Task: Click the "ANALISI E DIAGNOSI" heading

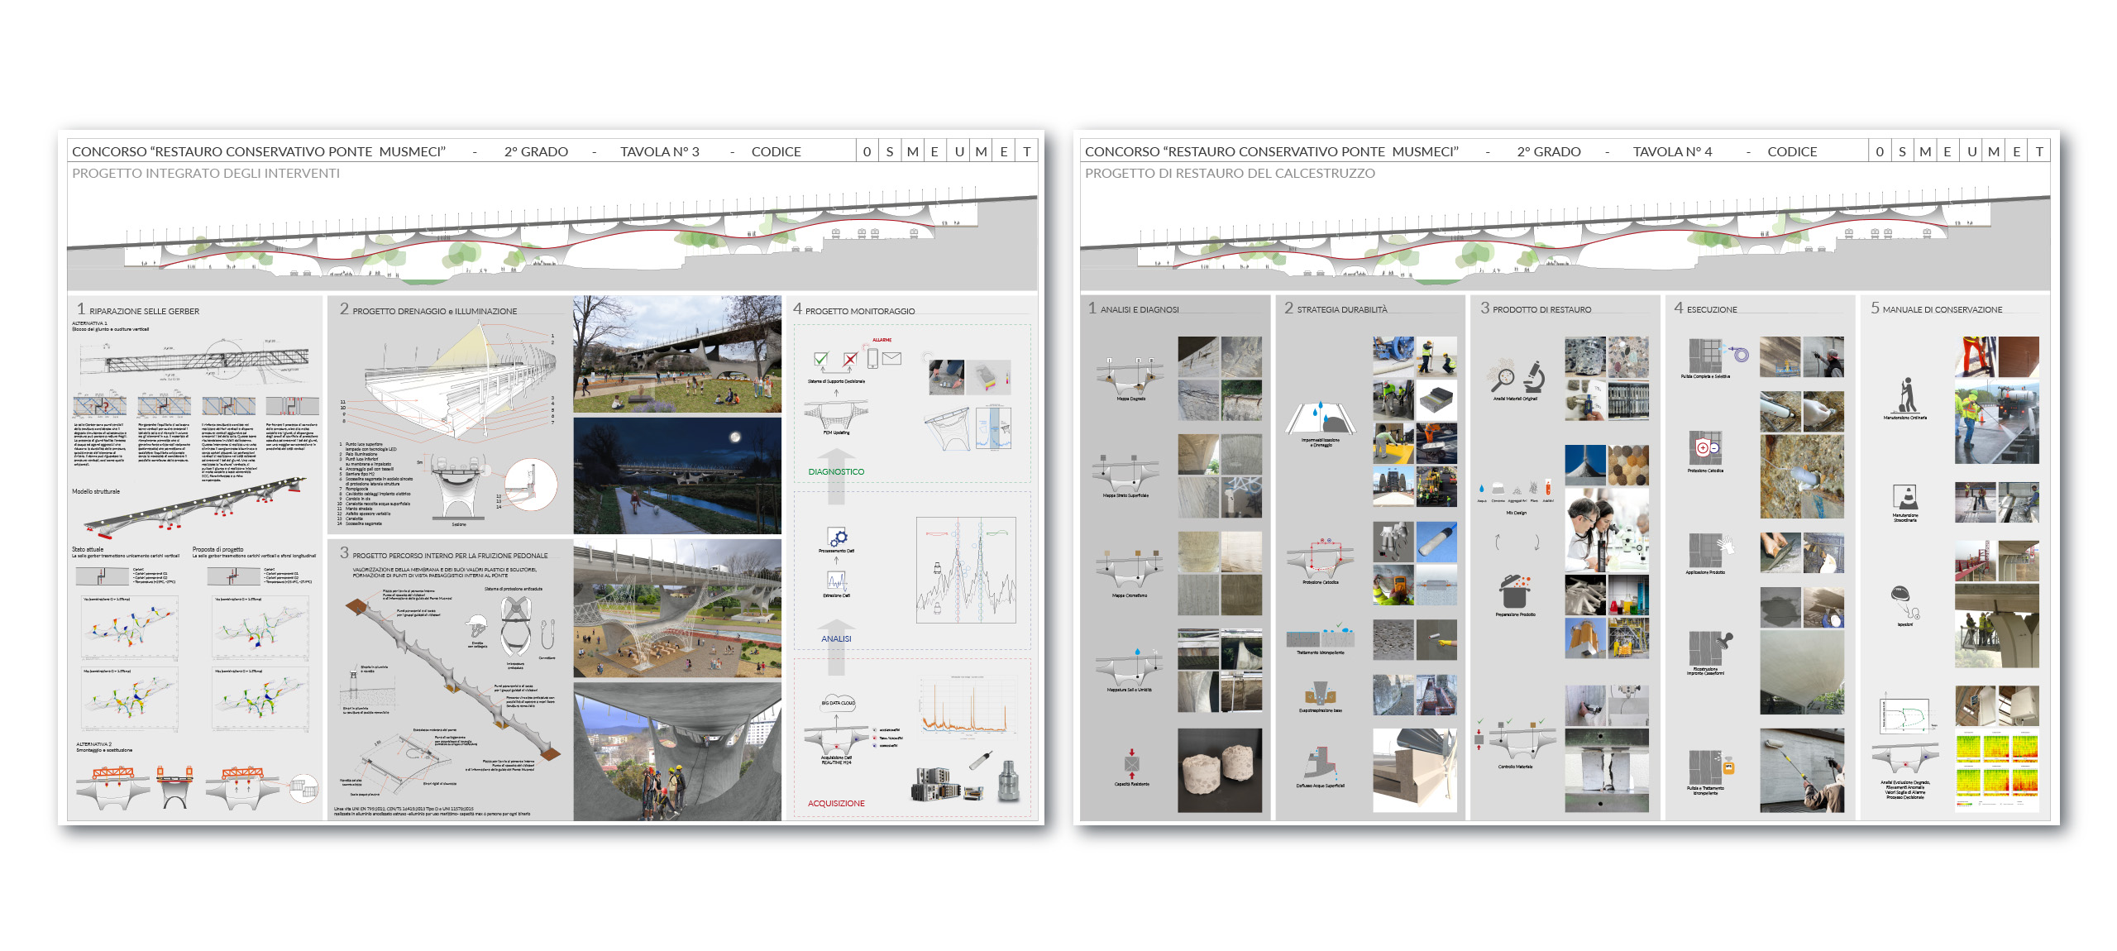Action: [1140, 310]
